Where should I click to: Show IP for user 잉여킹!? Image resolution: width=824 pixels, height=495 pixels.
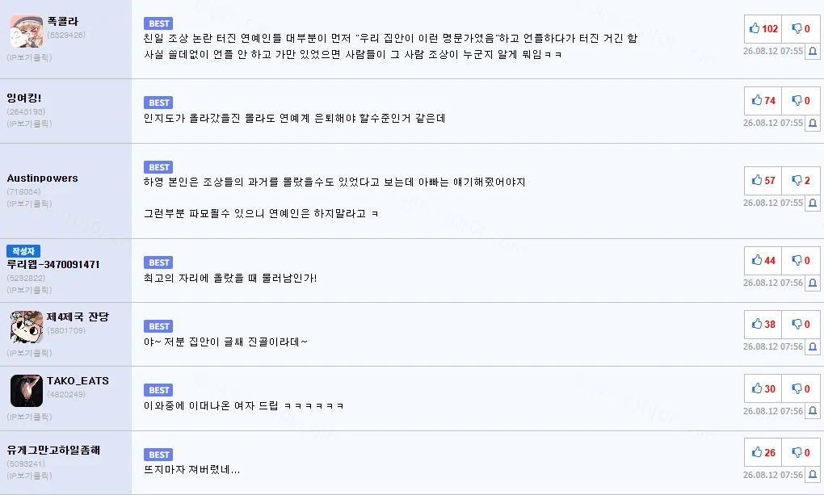29,124
